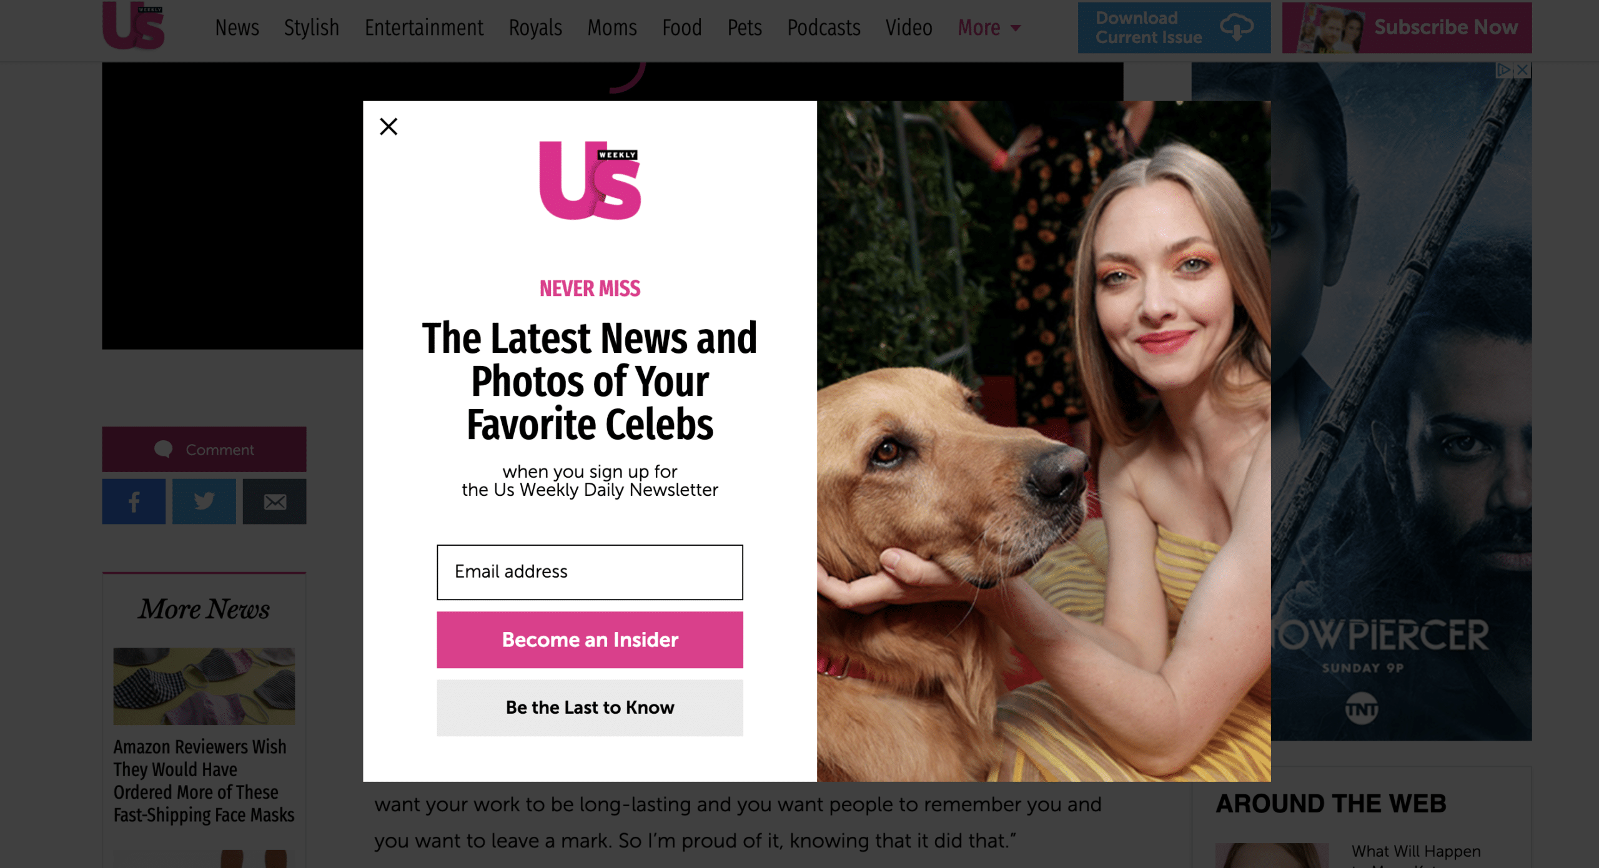Click the AdChoices triangle icon
Viewport: 1599px width, 868px height.
tap(1505, 70)
